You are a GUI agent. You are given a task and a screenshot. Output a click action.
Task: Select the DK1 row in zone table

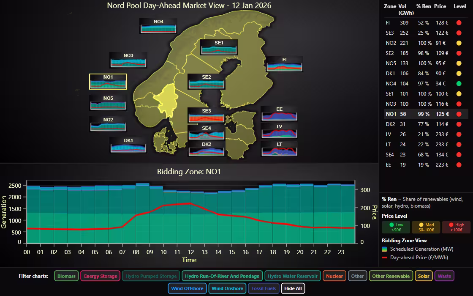[426, 74]
